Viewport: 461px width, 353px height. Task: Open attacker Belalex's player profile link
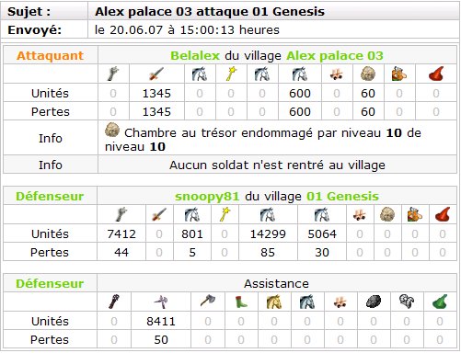pyautogui.click(x=195, y=56)
